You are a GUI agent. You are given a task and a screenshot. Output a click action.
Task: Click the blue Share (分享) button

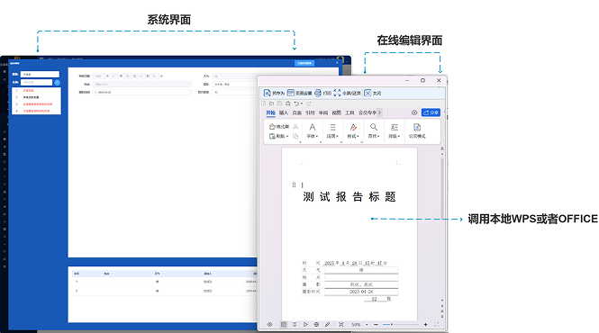point(431,112)
